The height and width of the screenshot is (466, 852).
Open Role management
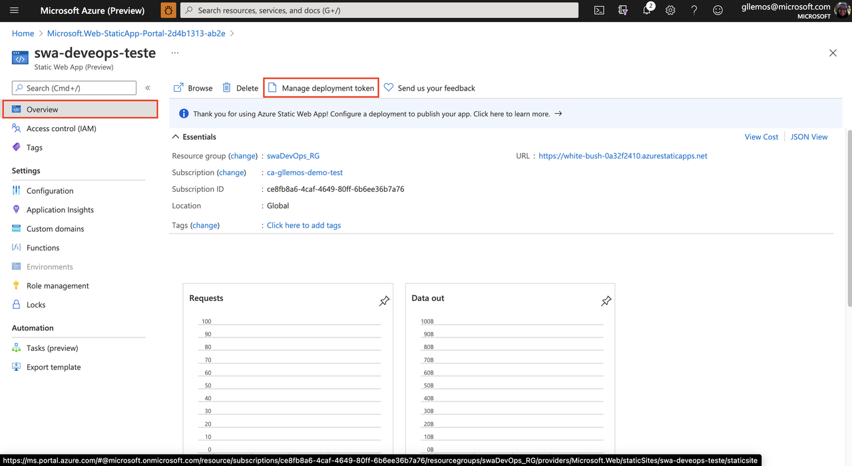coord(58,286)
